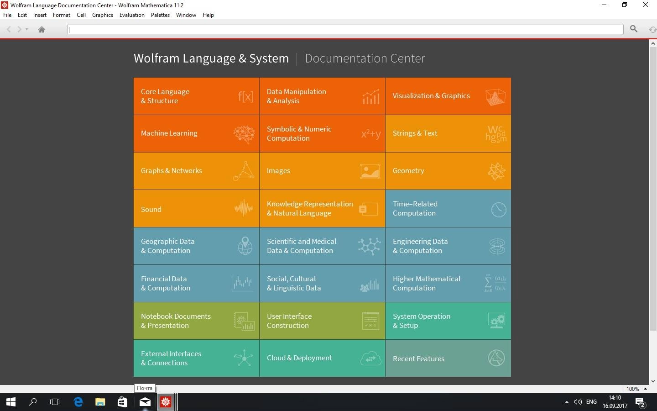This screenshot has width=657, height=411.
Task: Click the Mathematica taskbar icon
Action: 166,402
